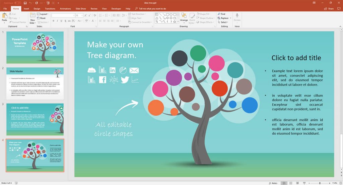Fit slide to current window icon
The height and width of the screenshot is (185, 343).
(340, 183)
